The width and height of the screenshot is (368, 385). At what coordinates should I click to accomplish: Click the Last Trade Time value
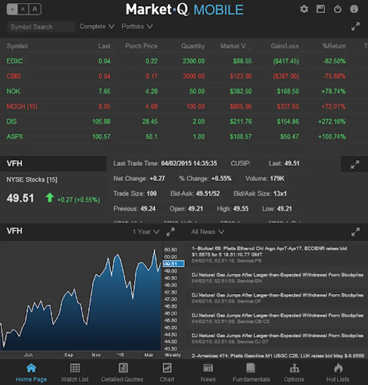[x=189, y=163]
